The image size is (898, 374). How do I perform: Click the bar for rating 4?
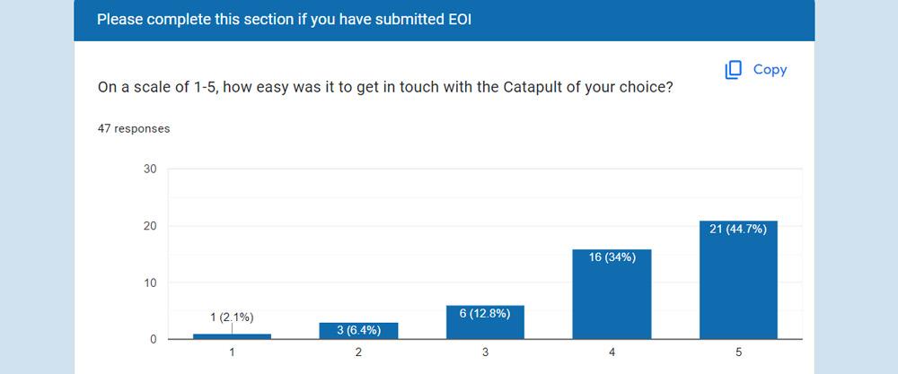[x=612, y=300]
